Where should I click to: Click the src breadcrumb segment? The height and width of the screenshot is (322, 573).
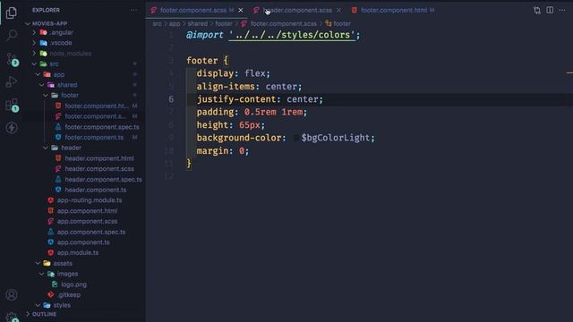157,24
